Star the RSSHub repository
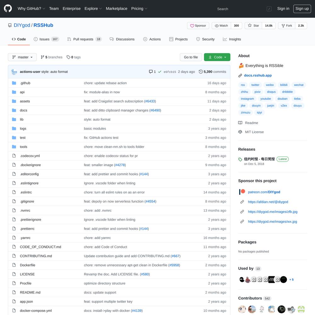315x315 pixels. (253, 26)
